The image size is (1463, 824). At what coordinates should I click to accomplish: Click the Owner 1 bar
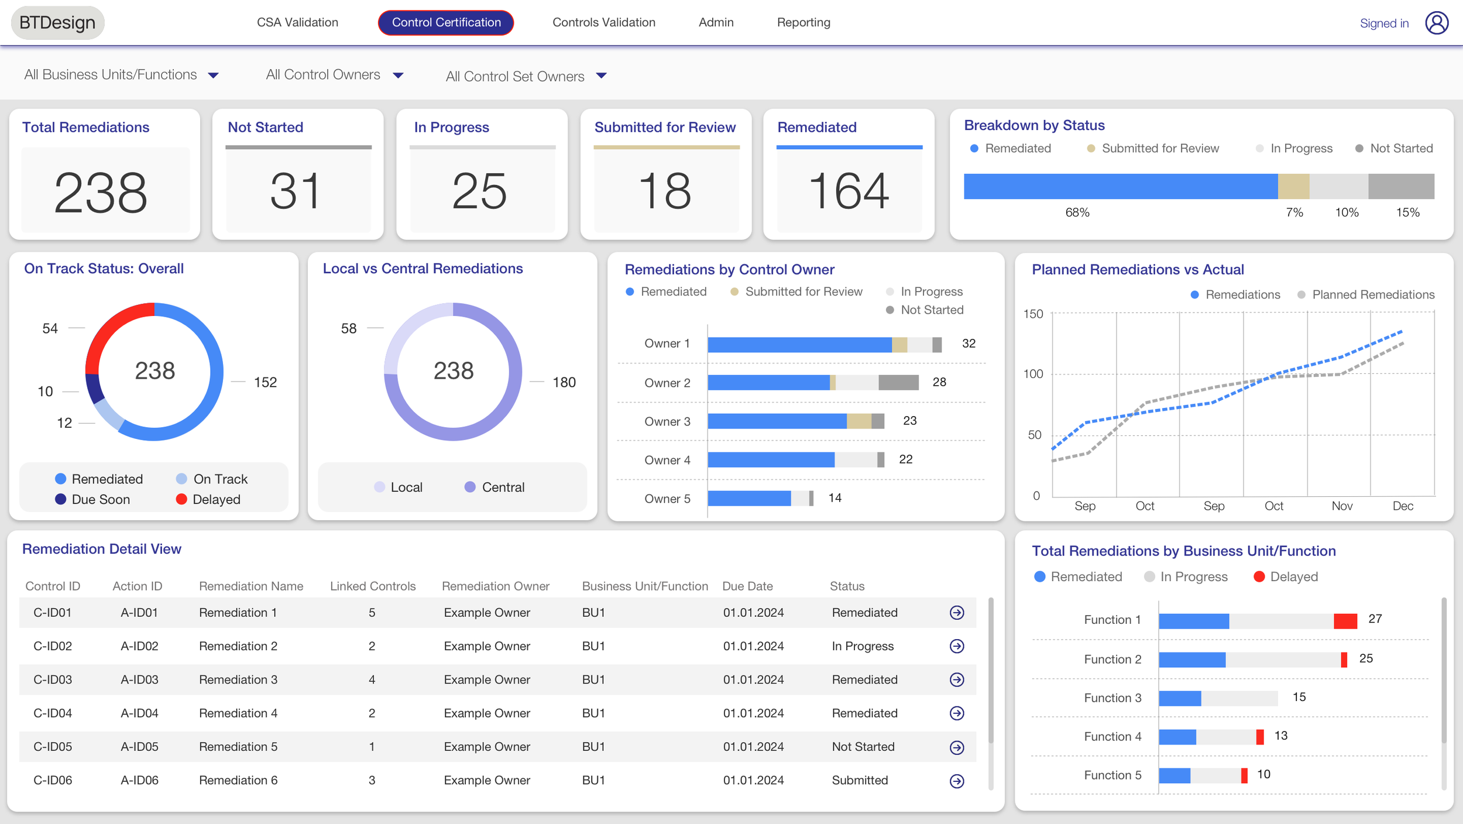(x=825, y=345)
